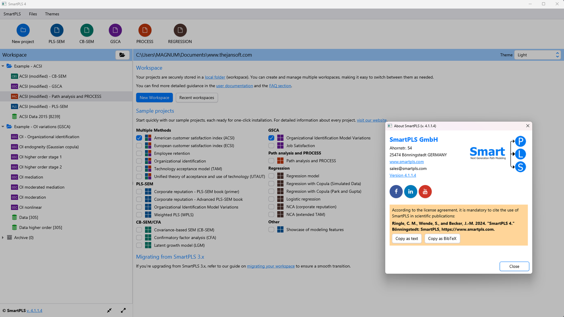Collapse the Example - ACSI project
564x317 pixels.
(x=3, y=66)
